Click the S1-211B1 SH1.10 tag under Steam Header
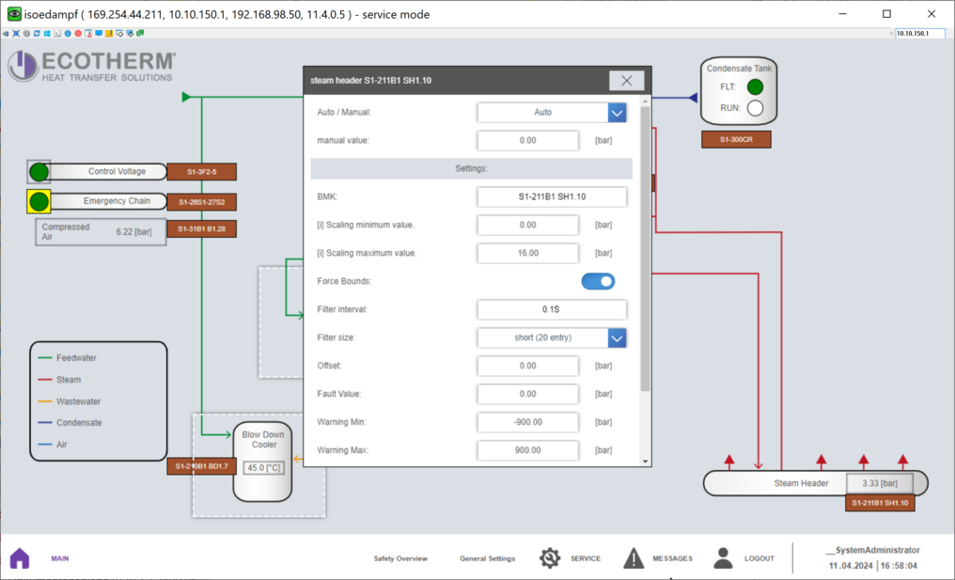Viewport: 955px width, 580px height. [x=880, y=503]
